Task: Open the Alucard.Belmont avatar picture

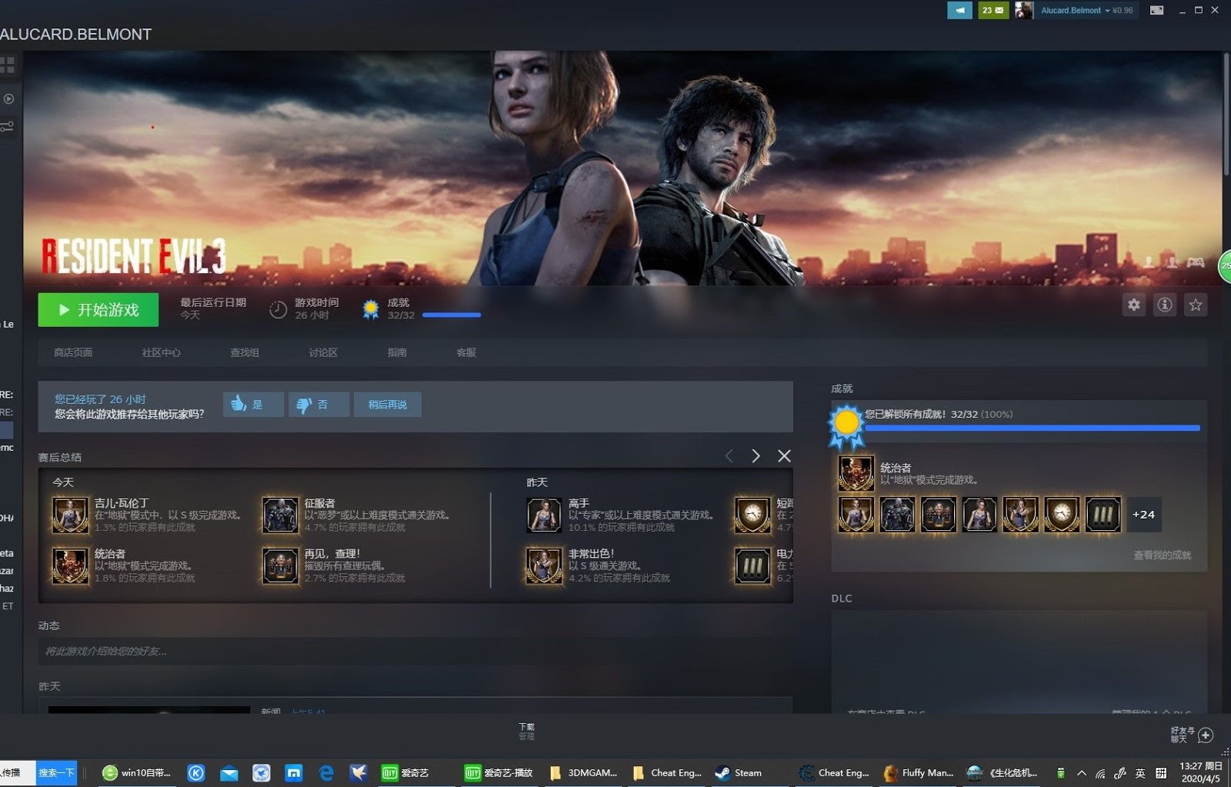Action: click(1023, 10)
